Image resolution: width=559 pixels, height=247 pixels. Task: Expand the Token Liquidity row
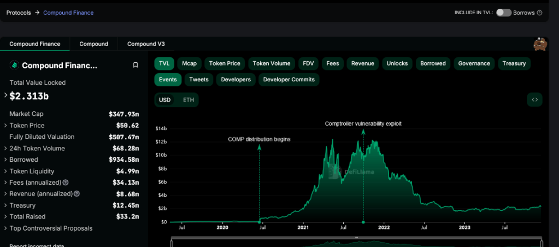pos(5,171)
